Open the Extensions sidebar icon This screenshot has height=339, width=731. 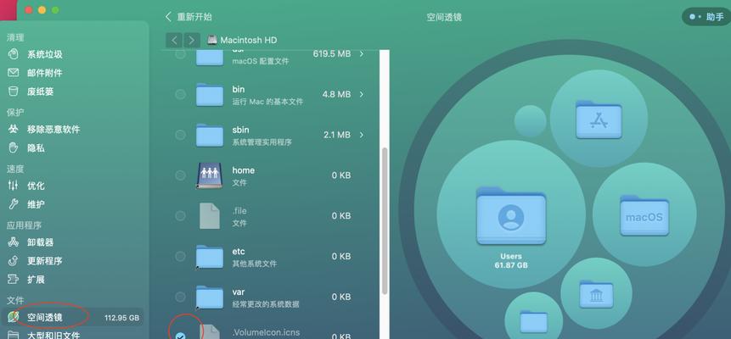[13, 279]
